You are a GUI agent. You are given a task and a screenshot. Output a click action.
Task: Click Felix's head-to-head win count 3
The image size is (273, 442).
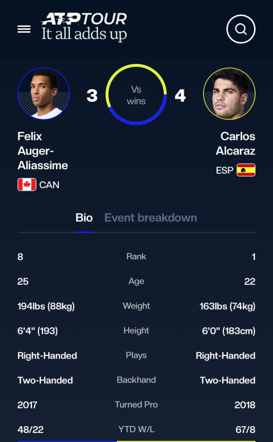click(92, 95)
